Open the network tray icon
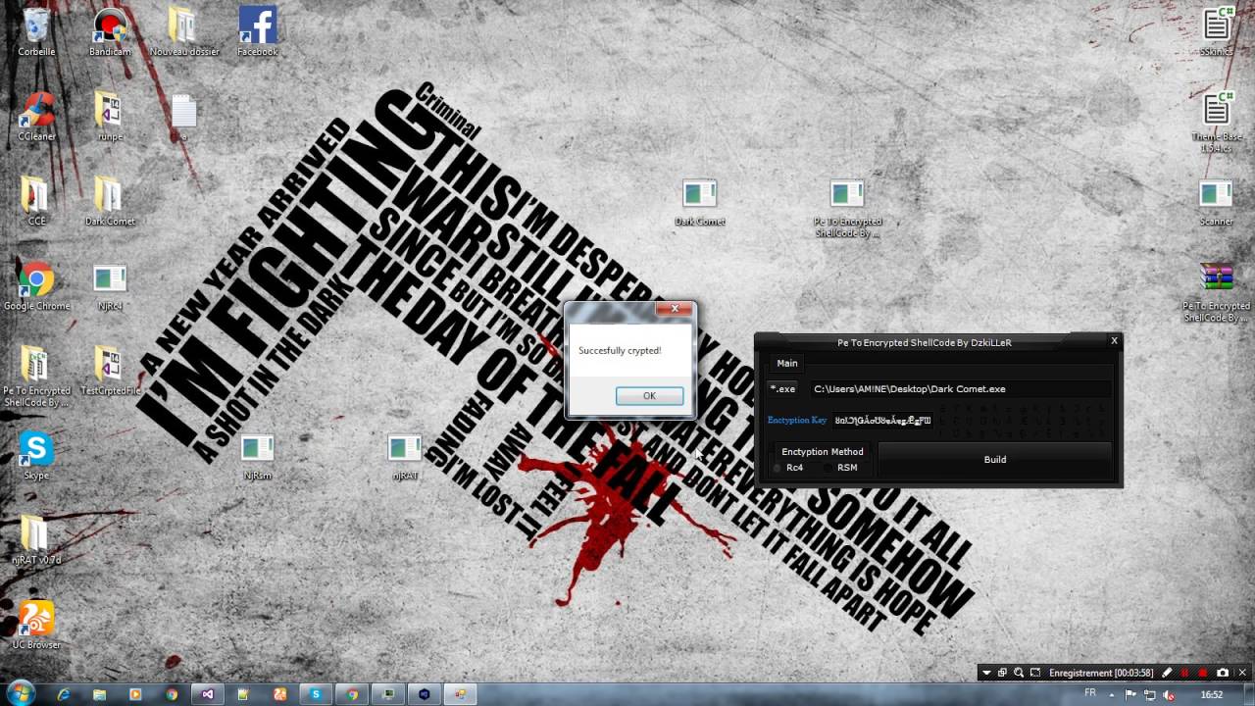 pyautogui.click(x=1150, y=694)
